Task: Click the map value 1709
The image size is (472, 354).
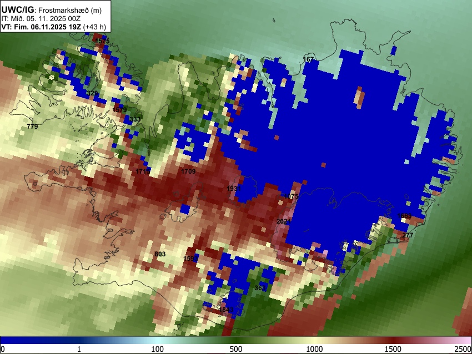Action: tap(188, 171)
